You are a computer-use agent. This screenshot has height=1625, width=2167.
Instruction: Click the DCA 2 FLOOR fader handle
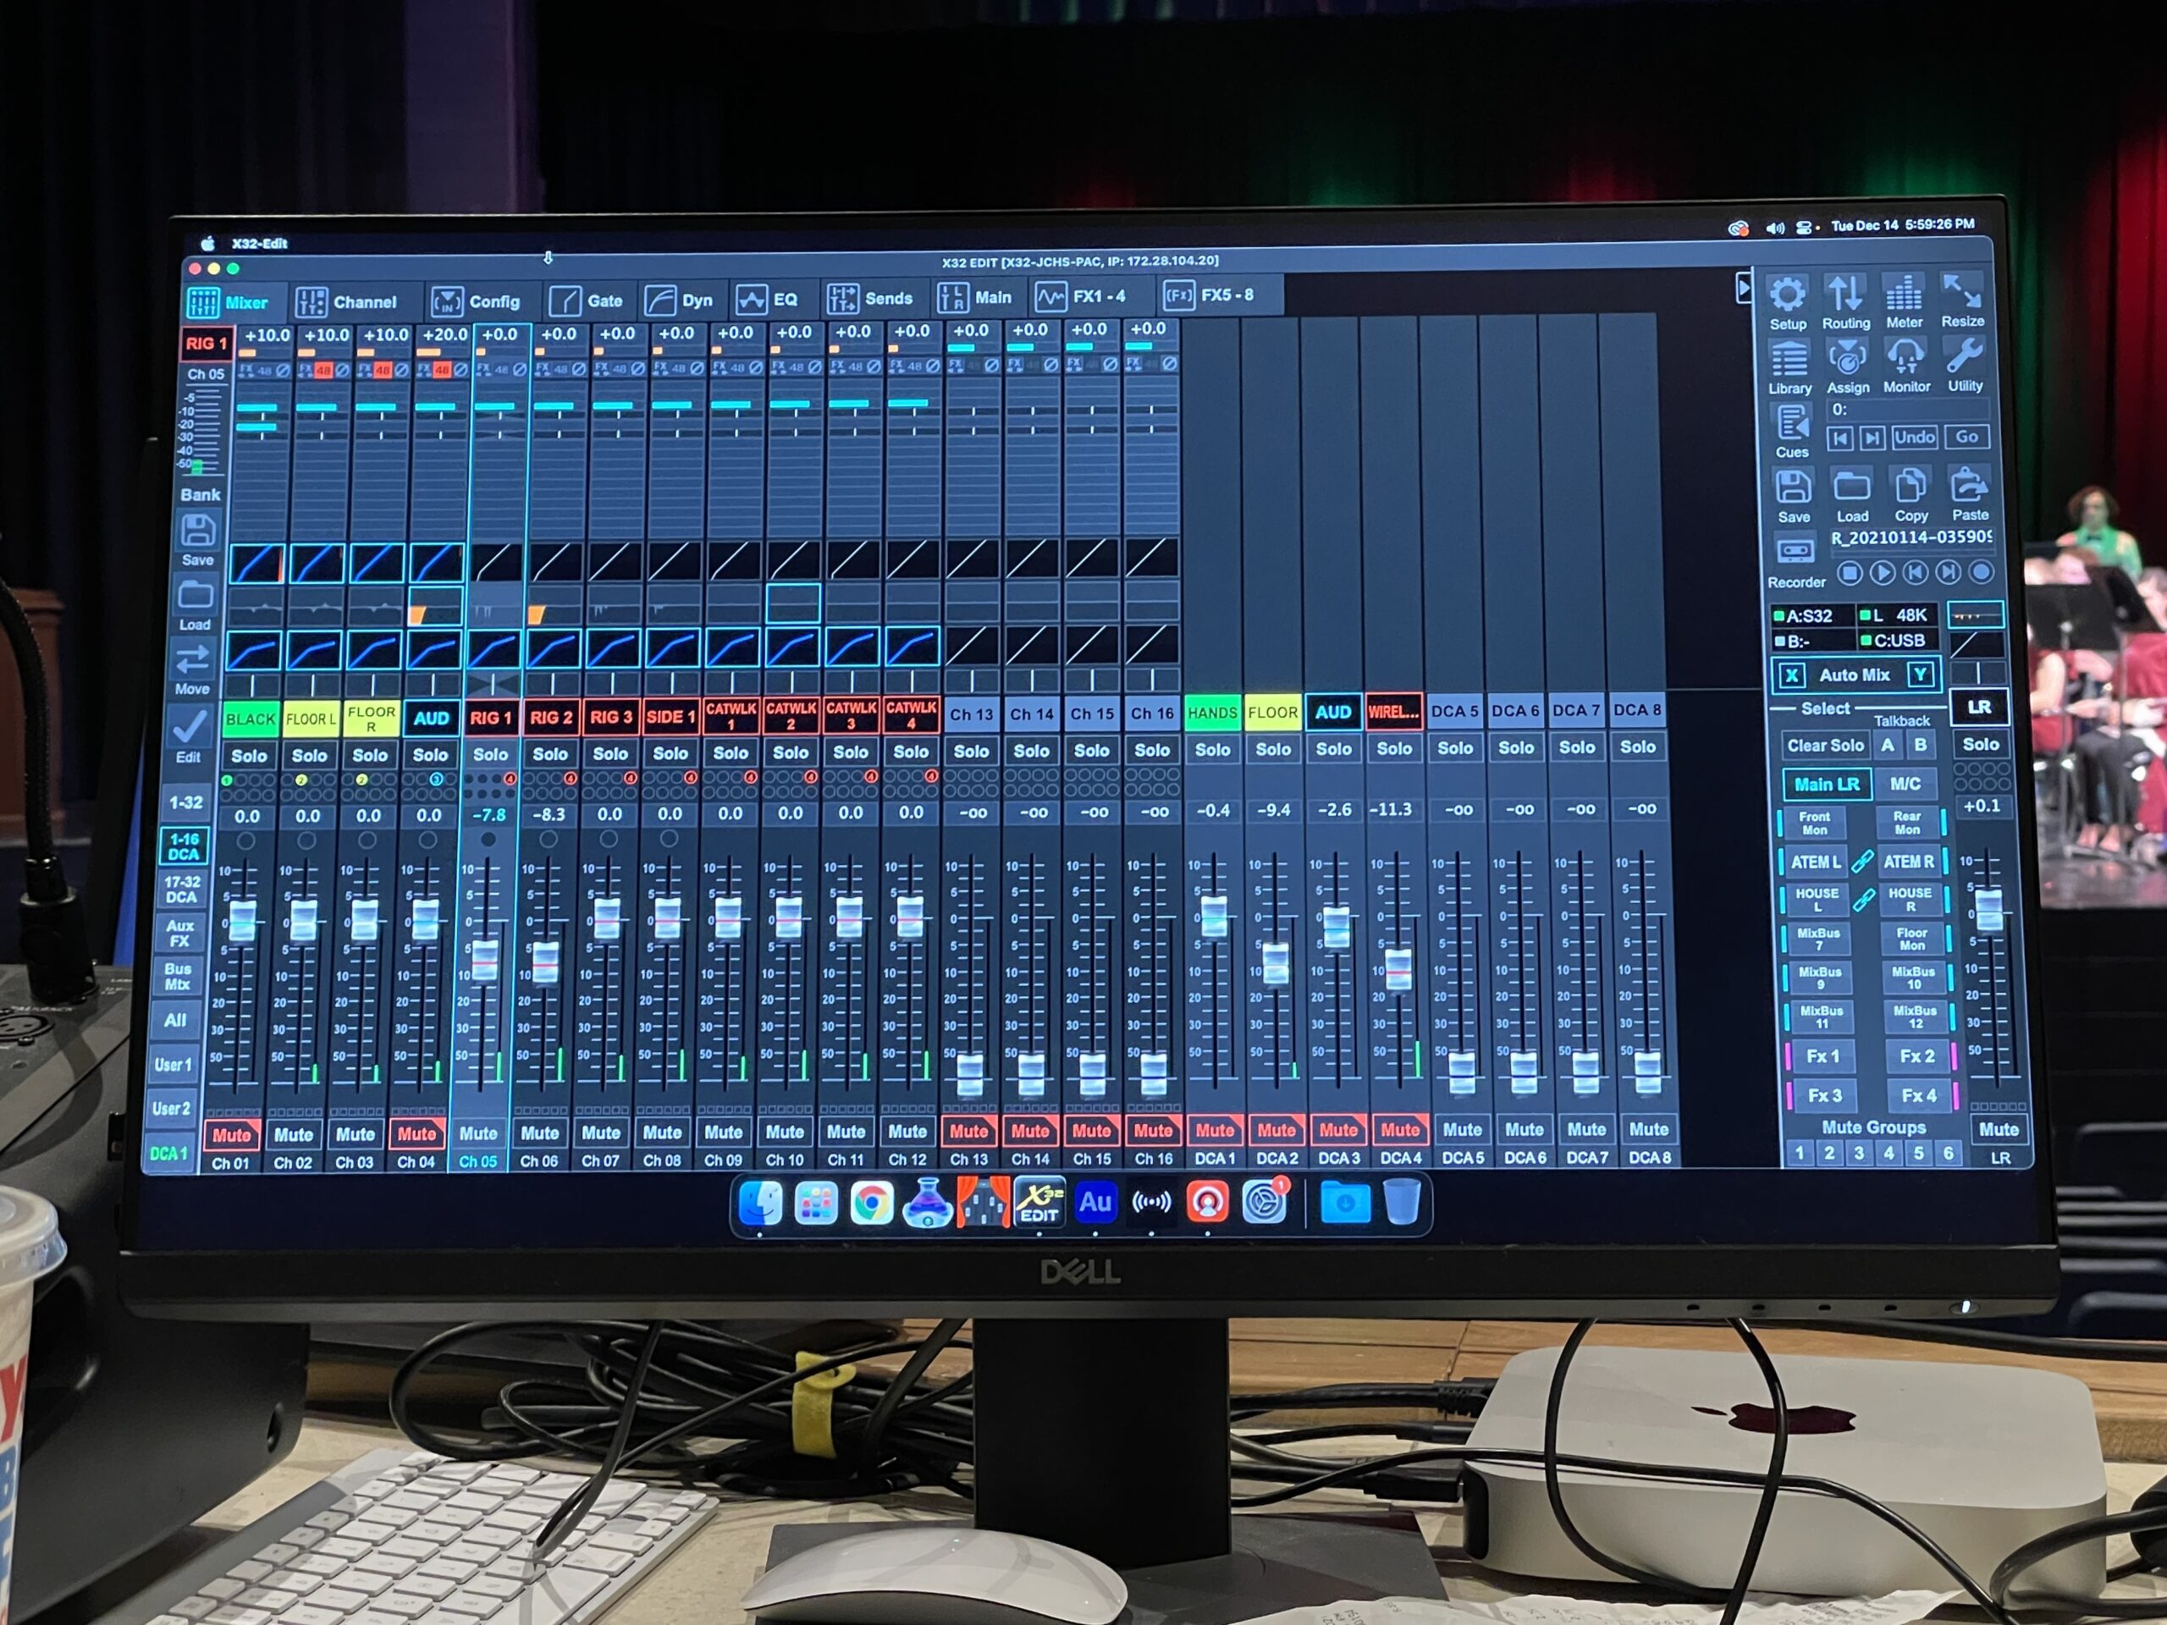tap(1276, 963)
